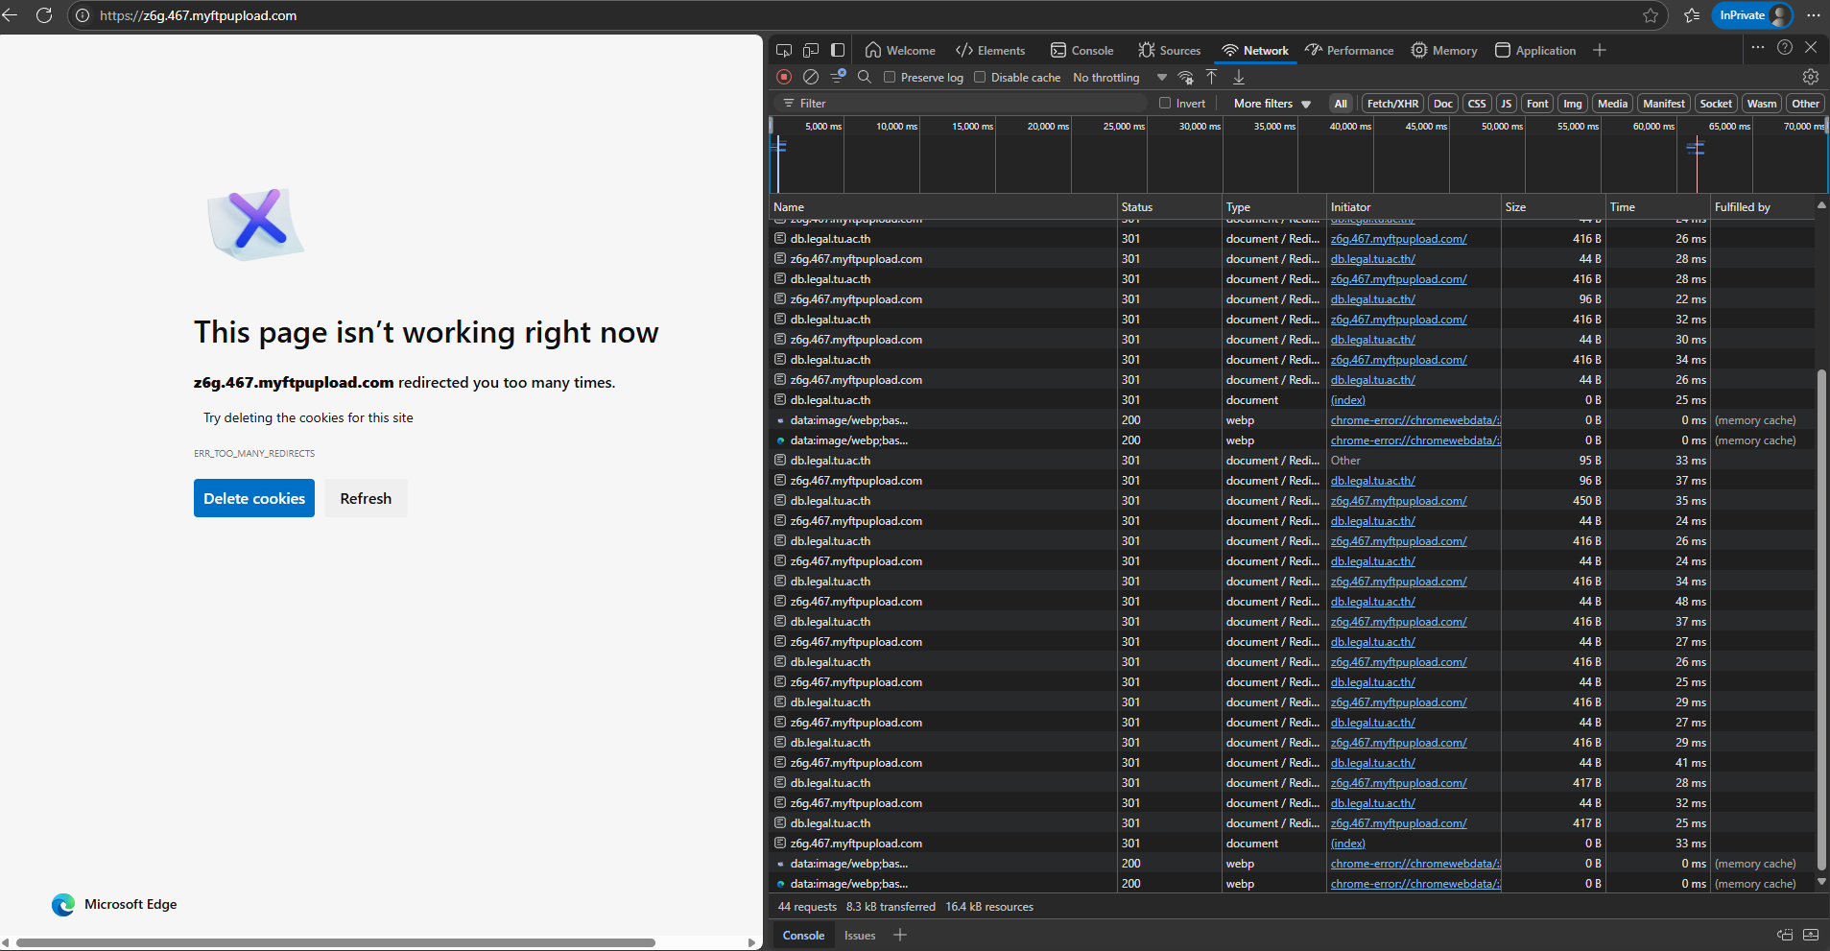Sort by the Status column header

(1171, 207)
